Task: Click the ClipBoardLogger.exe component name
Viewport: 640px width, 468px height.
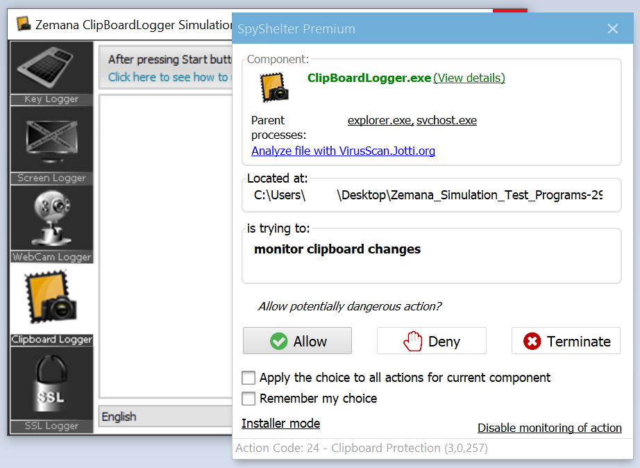Action: pos(369,78)
